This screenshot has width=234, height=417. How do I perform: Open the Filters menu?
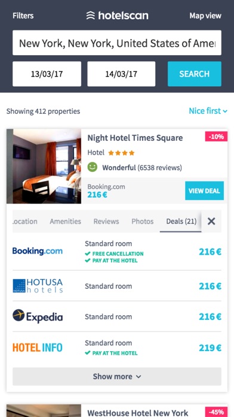click(23, 16)
